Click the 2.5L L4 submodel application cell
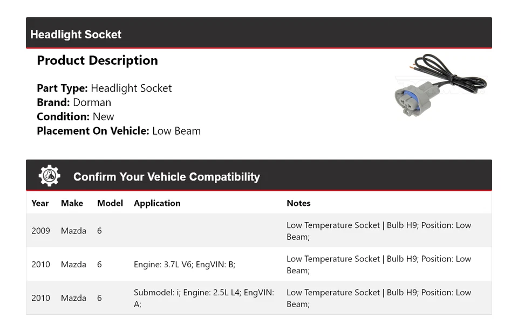Image resolution: width=518 pixels, height=332 pixels. (204, 298)
